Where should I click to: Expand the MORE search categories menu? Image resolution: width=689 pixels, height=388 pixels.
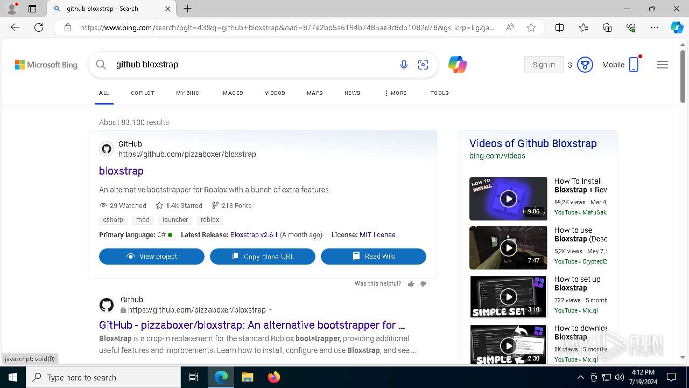[396, 93]
